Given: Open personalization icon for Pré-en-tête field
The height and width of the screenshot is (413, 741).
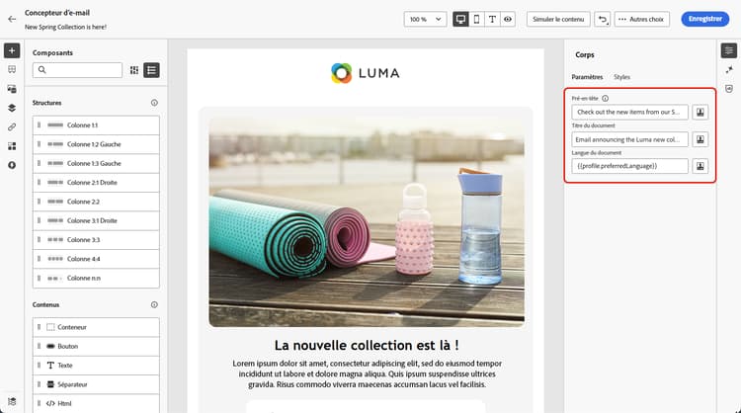Looking at the screenshot, I should tap(700, 112).
